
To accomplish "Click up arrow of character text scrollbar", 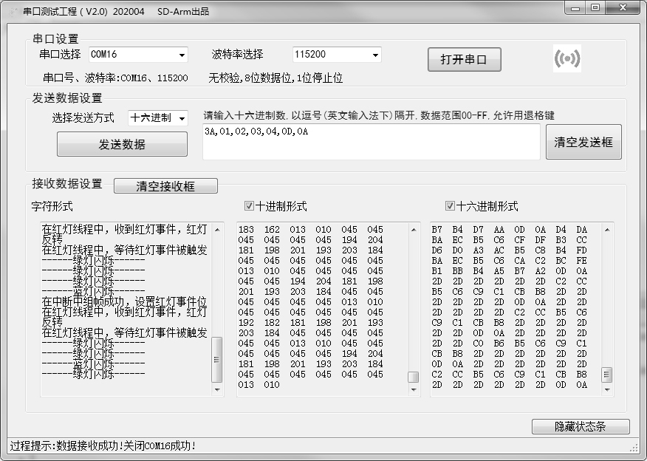I will coord(216,229).
